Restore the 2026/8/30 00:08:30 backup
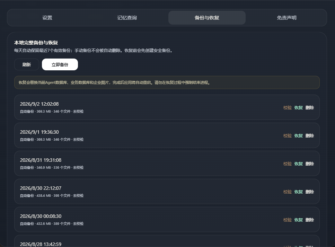This screenshot has height=247, width=335. 299,220
